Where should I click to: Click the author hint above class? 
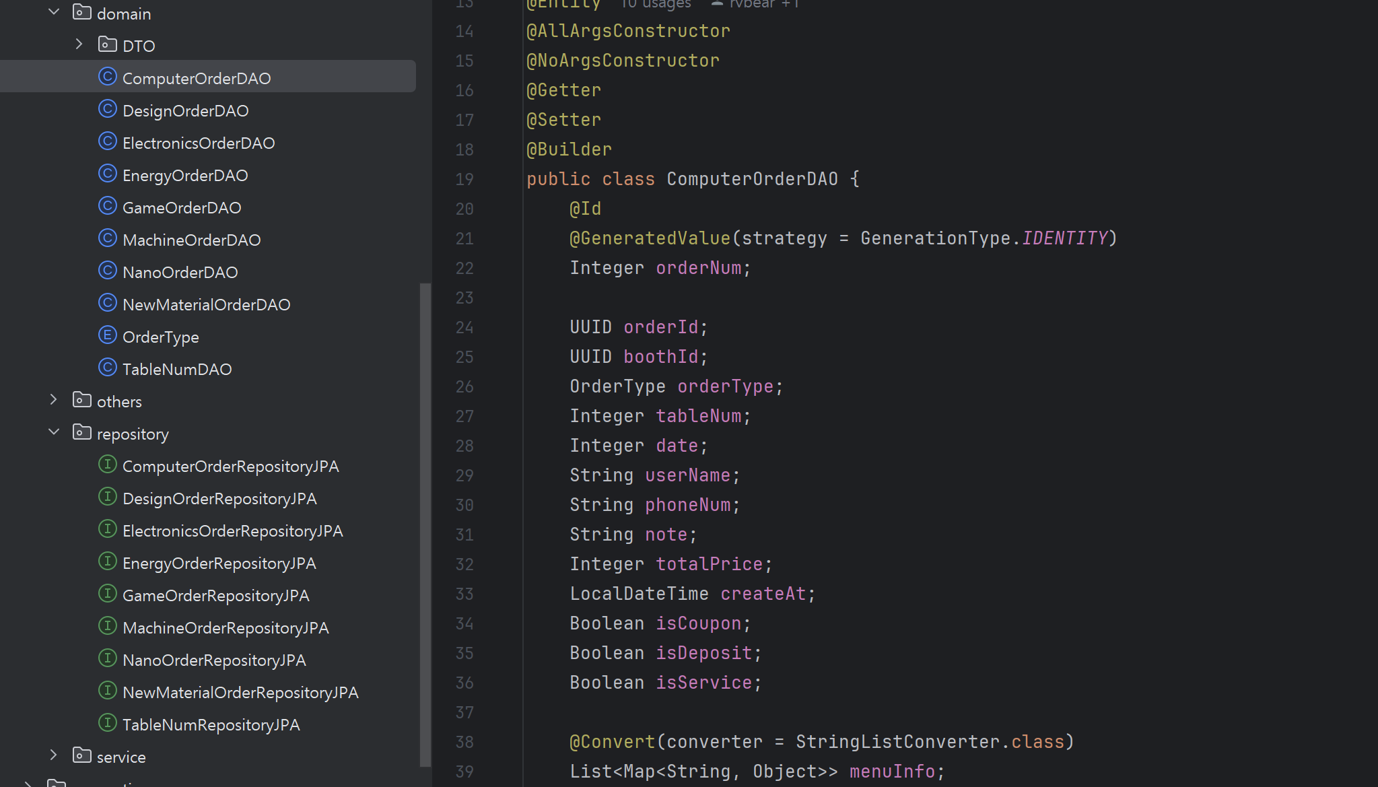[755, 4]
